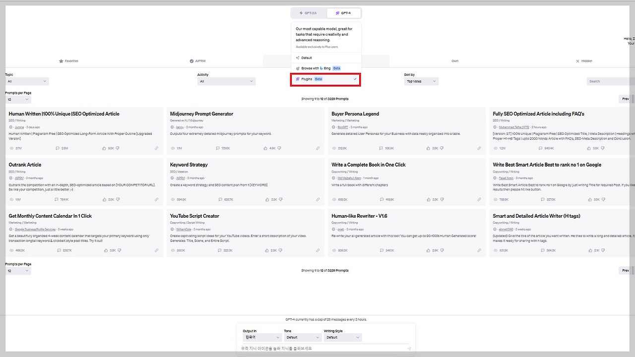Open the Output in language dropdown

[262, 338]
